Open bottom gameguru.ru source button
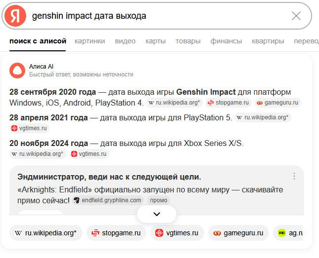The width and height of the screenshot is (319, 258). 239,233
